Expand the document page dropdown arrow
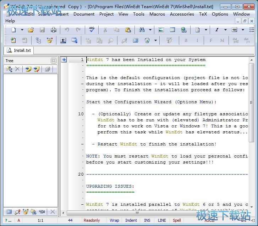 pyautogui.click(x=206, y=30)
